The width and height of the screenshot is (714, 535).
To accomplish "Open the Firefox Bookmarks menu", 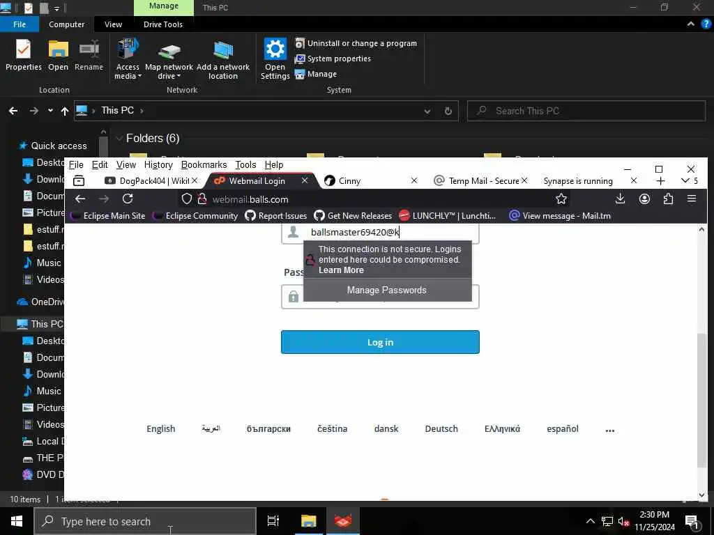I will (204, 164).
